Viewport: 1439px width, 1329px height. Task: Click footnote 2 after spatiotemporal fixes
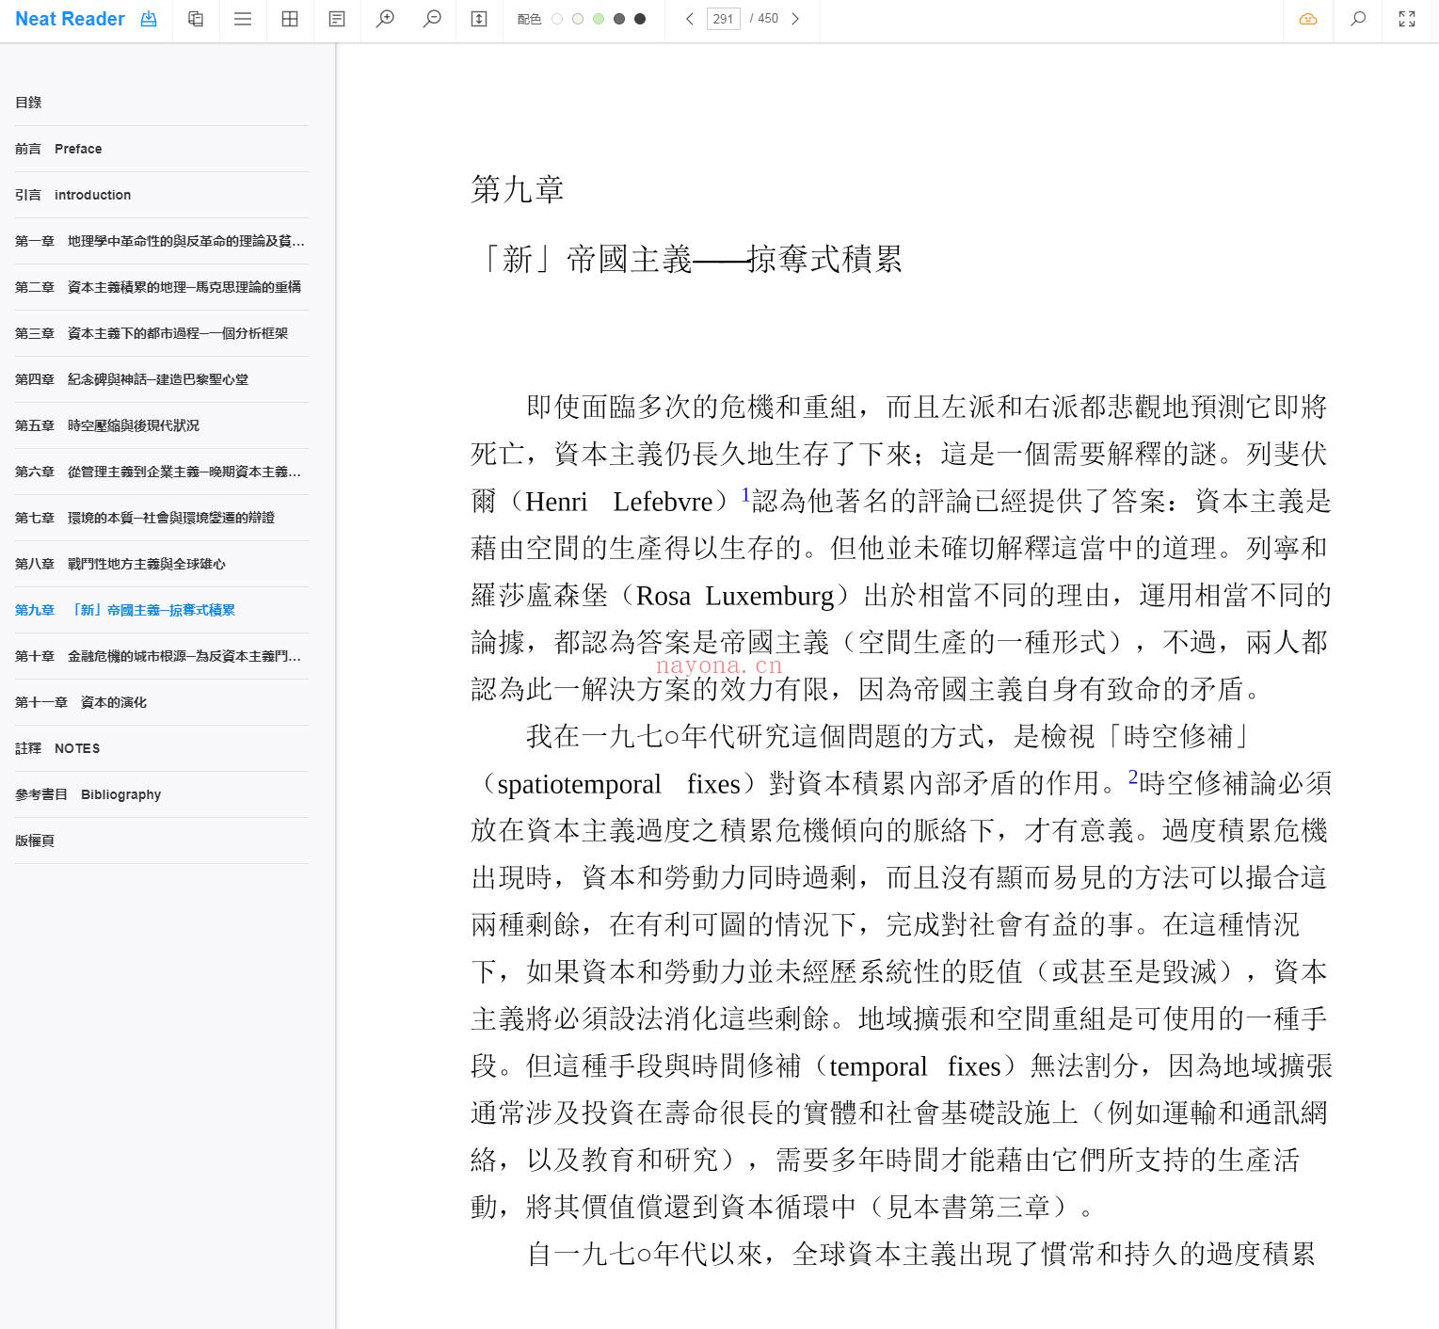pyautogui.click(x=1133, y=777)
